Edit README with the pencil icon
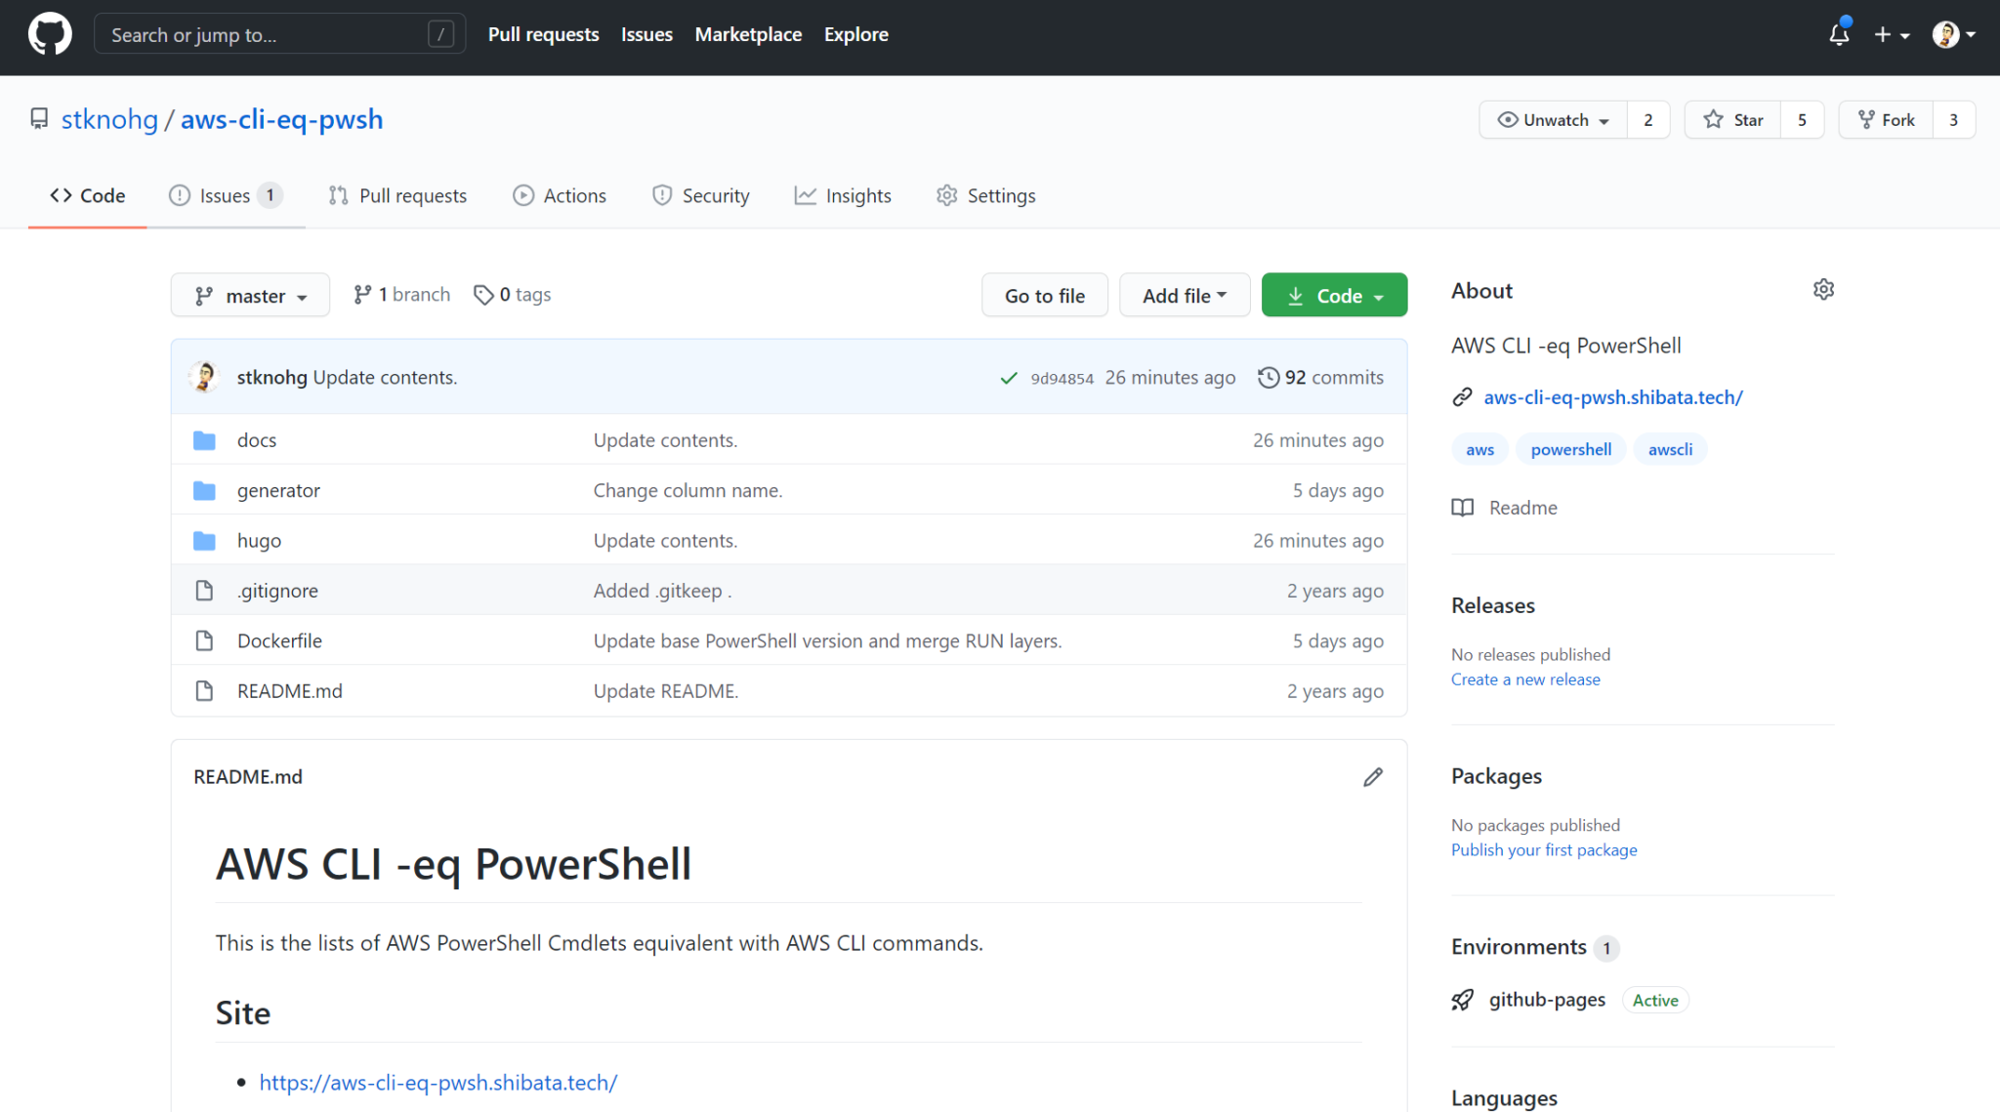The image size is (2000, 1112). point(1373,777)
